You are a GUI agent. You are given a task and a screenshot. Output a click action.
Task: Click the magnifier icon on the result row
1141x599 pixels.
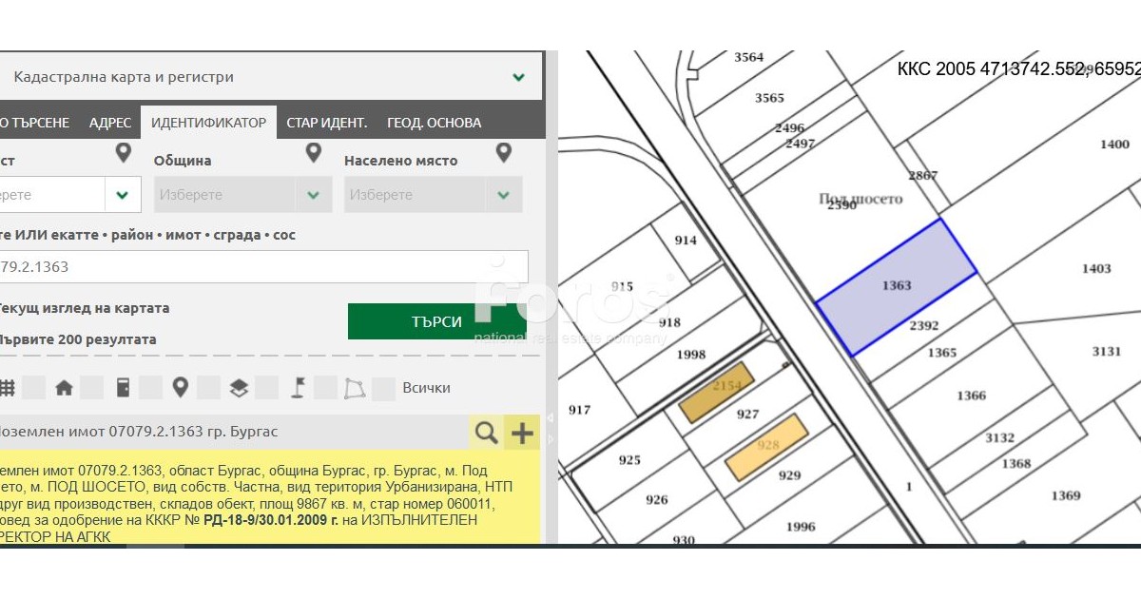(x=486, y=433)
